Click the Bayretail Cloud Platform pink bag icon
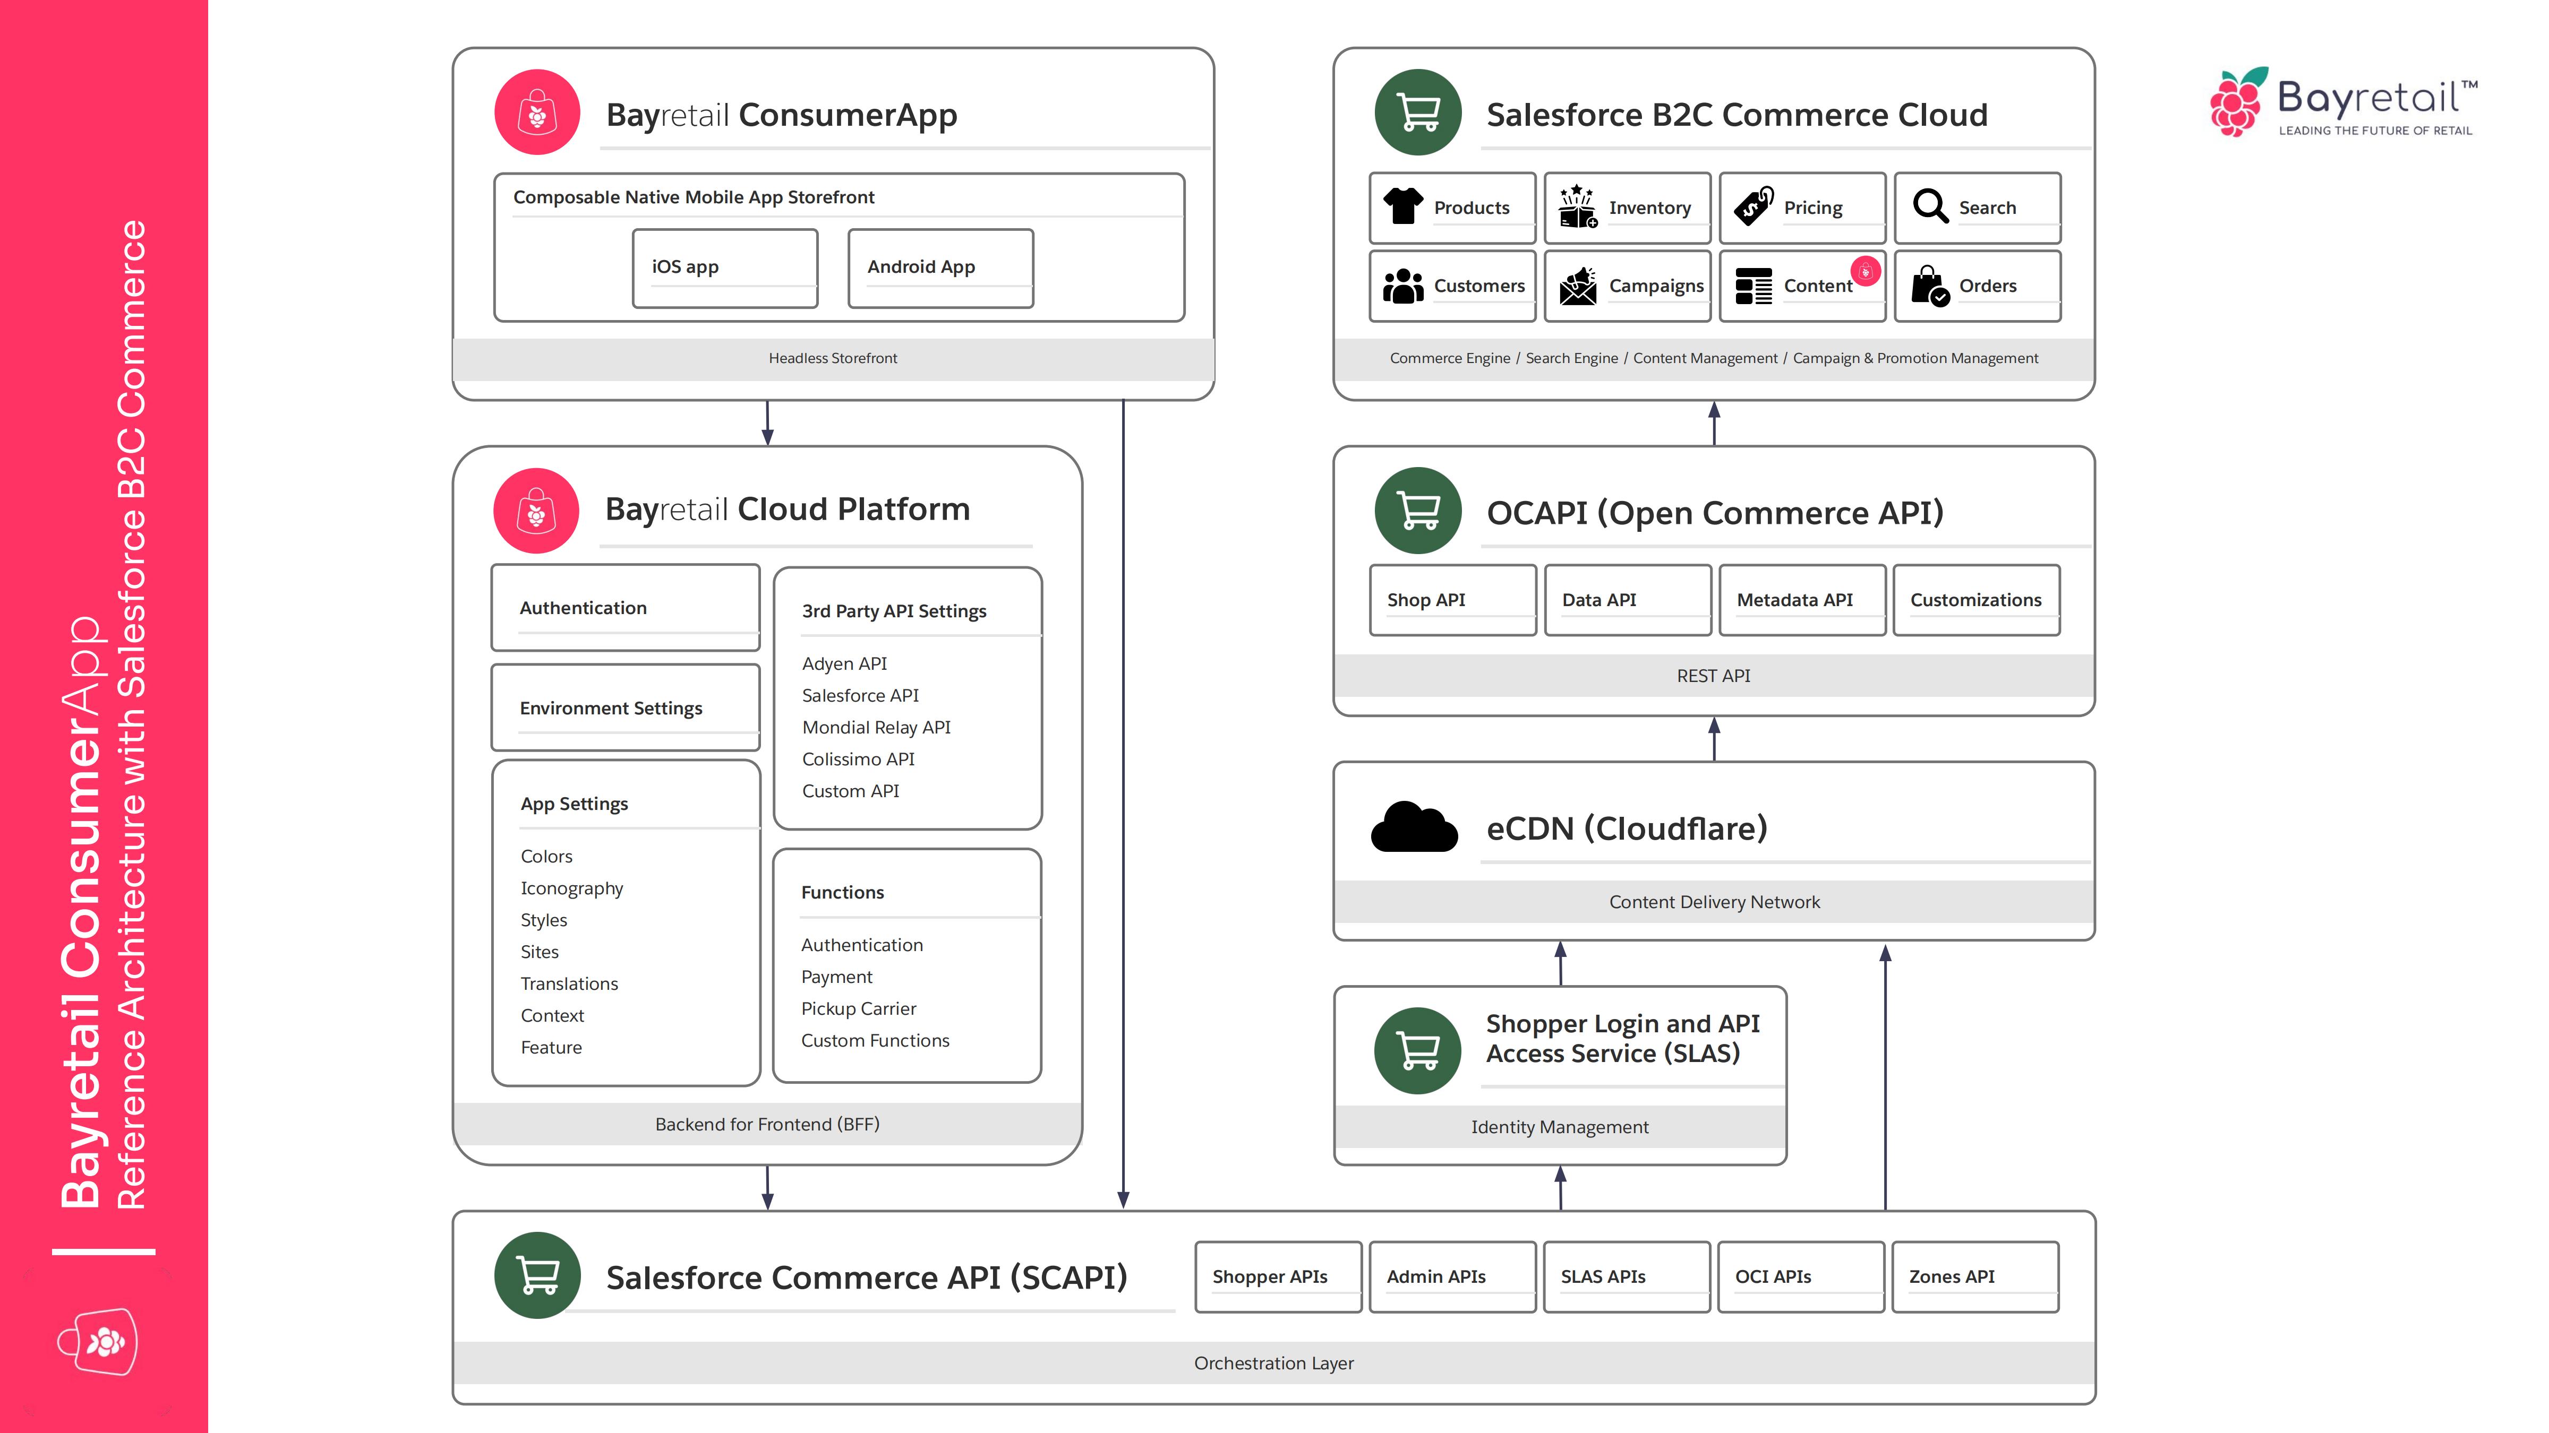The width and height of the screenshot is (2549, 1433). (x=536, y=510)
